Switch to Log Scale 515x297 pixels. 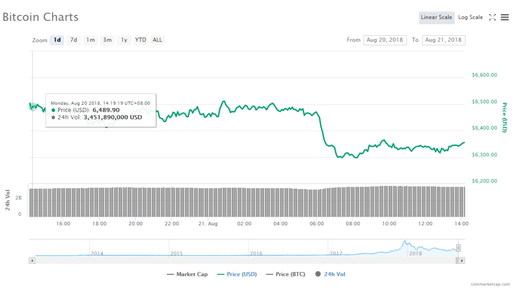[470, 18]
